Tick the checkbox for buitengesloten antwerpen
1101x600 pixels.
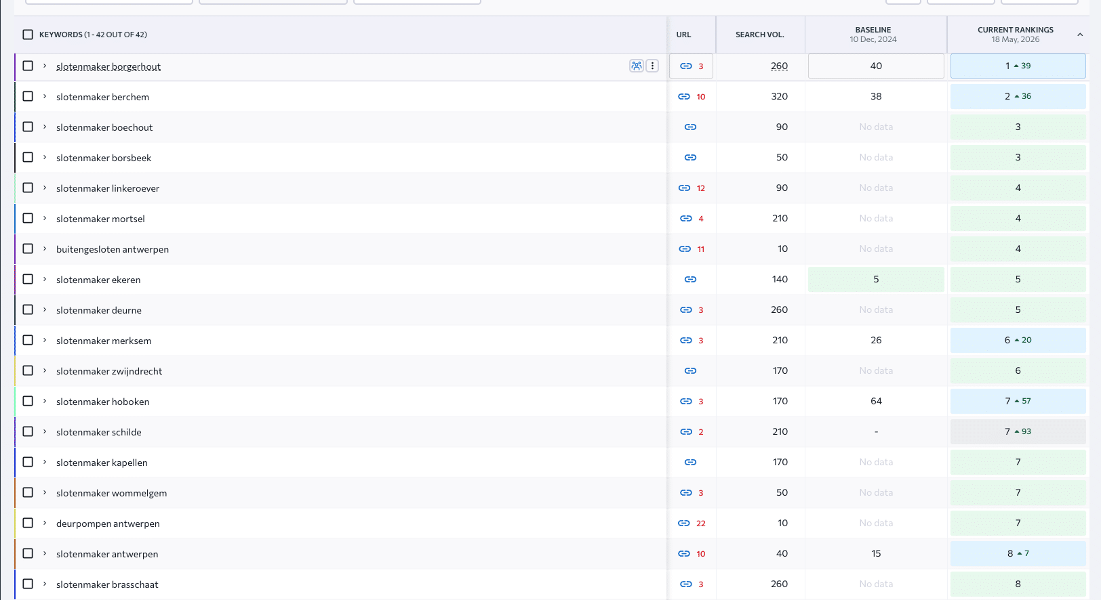click(28, 249)
